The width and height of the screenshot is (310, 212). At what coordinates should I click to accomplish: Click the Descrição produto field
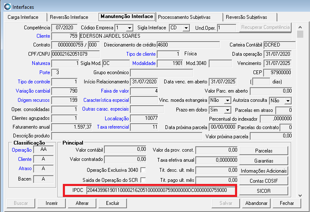click(127, 136)
